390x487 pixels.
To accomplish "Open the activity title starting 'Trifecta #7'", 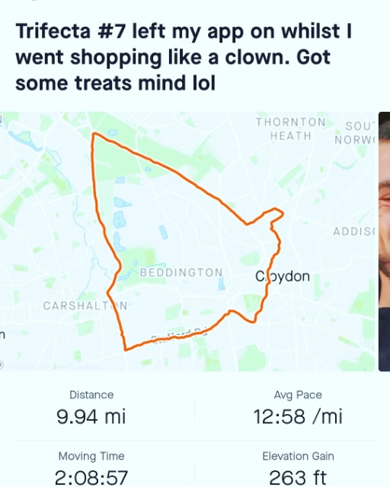I will tap(184, 57).
